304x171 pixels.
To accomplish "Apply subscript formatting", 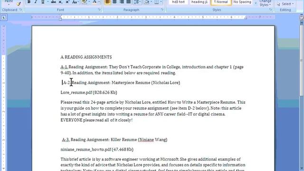I will (60, 2).
